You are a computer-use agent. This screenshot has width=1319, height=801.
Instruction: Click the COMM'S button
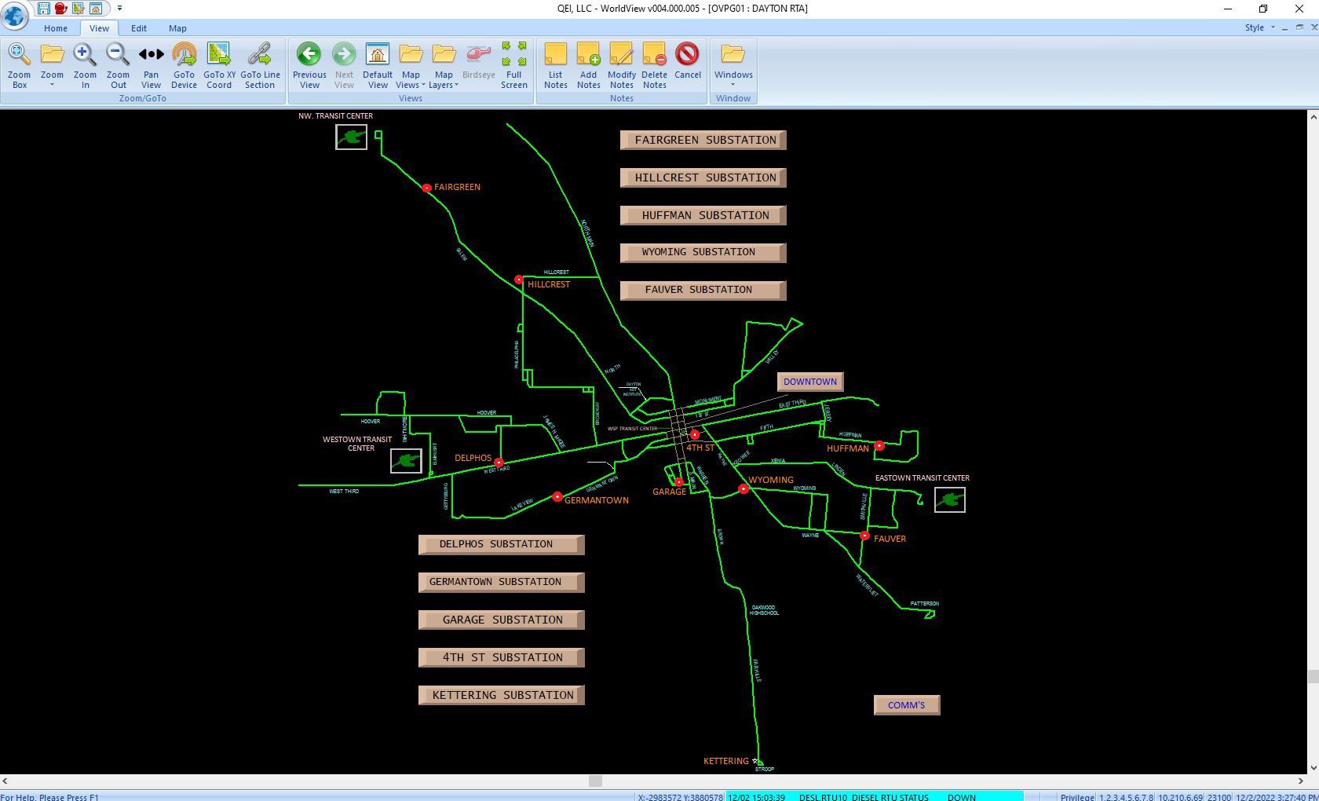coord(907,705)
